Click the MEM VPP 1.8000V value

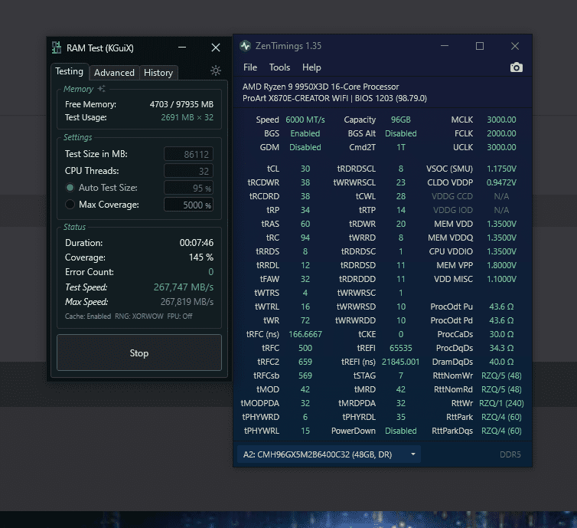coord(501,265)
